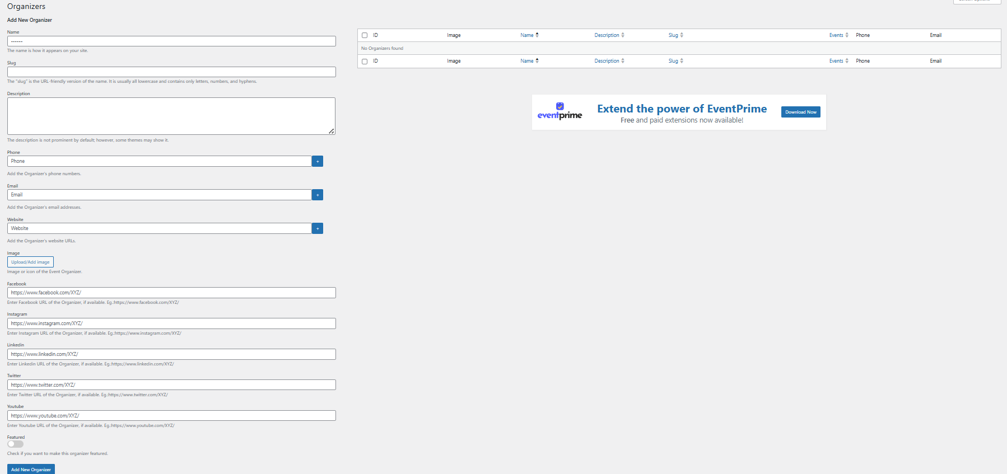Click the Website input field
Viewport: 1007px width, 474px height.
(160, 228)
